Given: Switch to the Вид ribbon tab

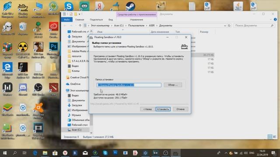Looking at the screenshot, I should pos(111,20).
